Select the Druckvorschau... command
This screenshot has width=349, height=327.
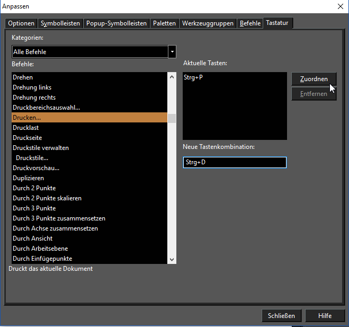tap(90, 167)
